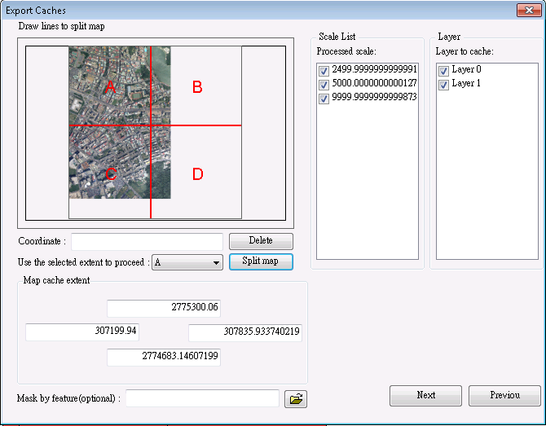
Task: Uncheck the 2499.9999999999991 scale checkbox
Action: pyautogui.click(x=324, y=71)
